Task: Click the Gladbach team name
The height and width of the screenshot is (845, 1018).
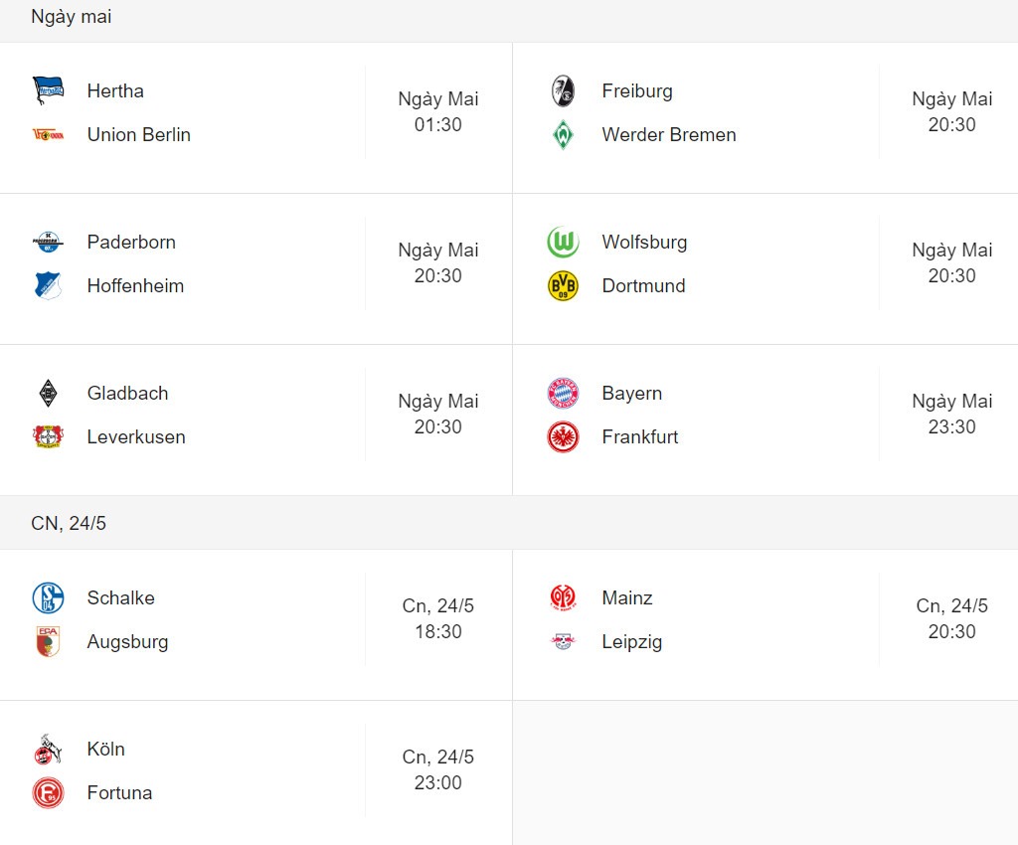Action: pyautogui.click(x=127, y=394)
